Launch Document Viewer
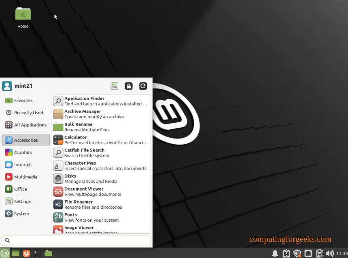Image resolution: width=348 pixels, height=258 pixels. pos(101,191)
